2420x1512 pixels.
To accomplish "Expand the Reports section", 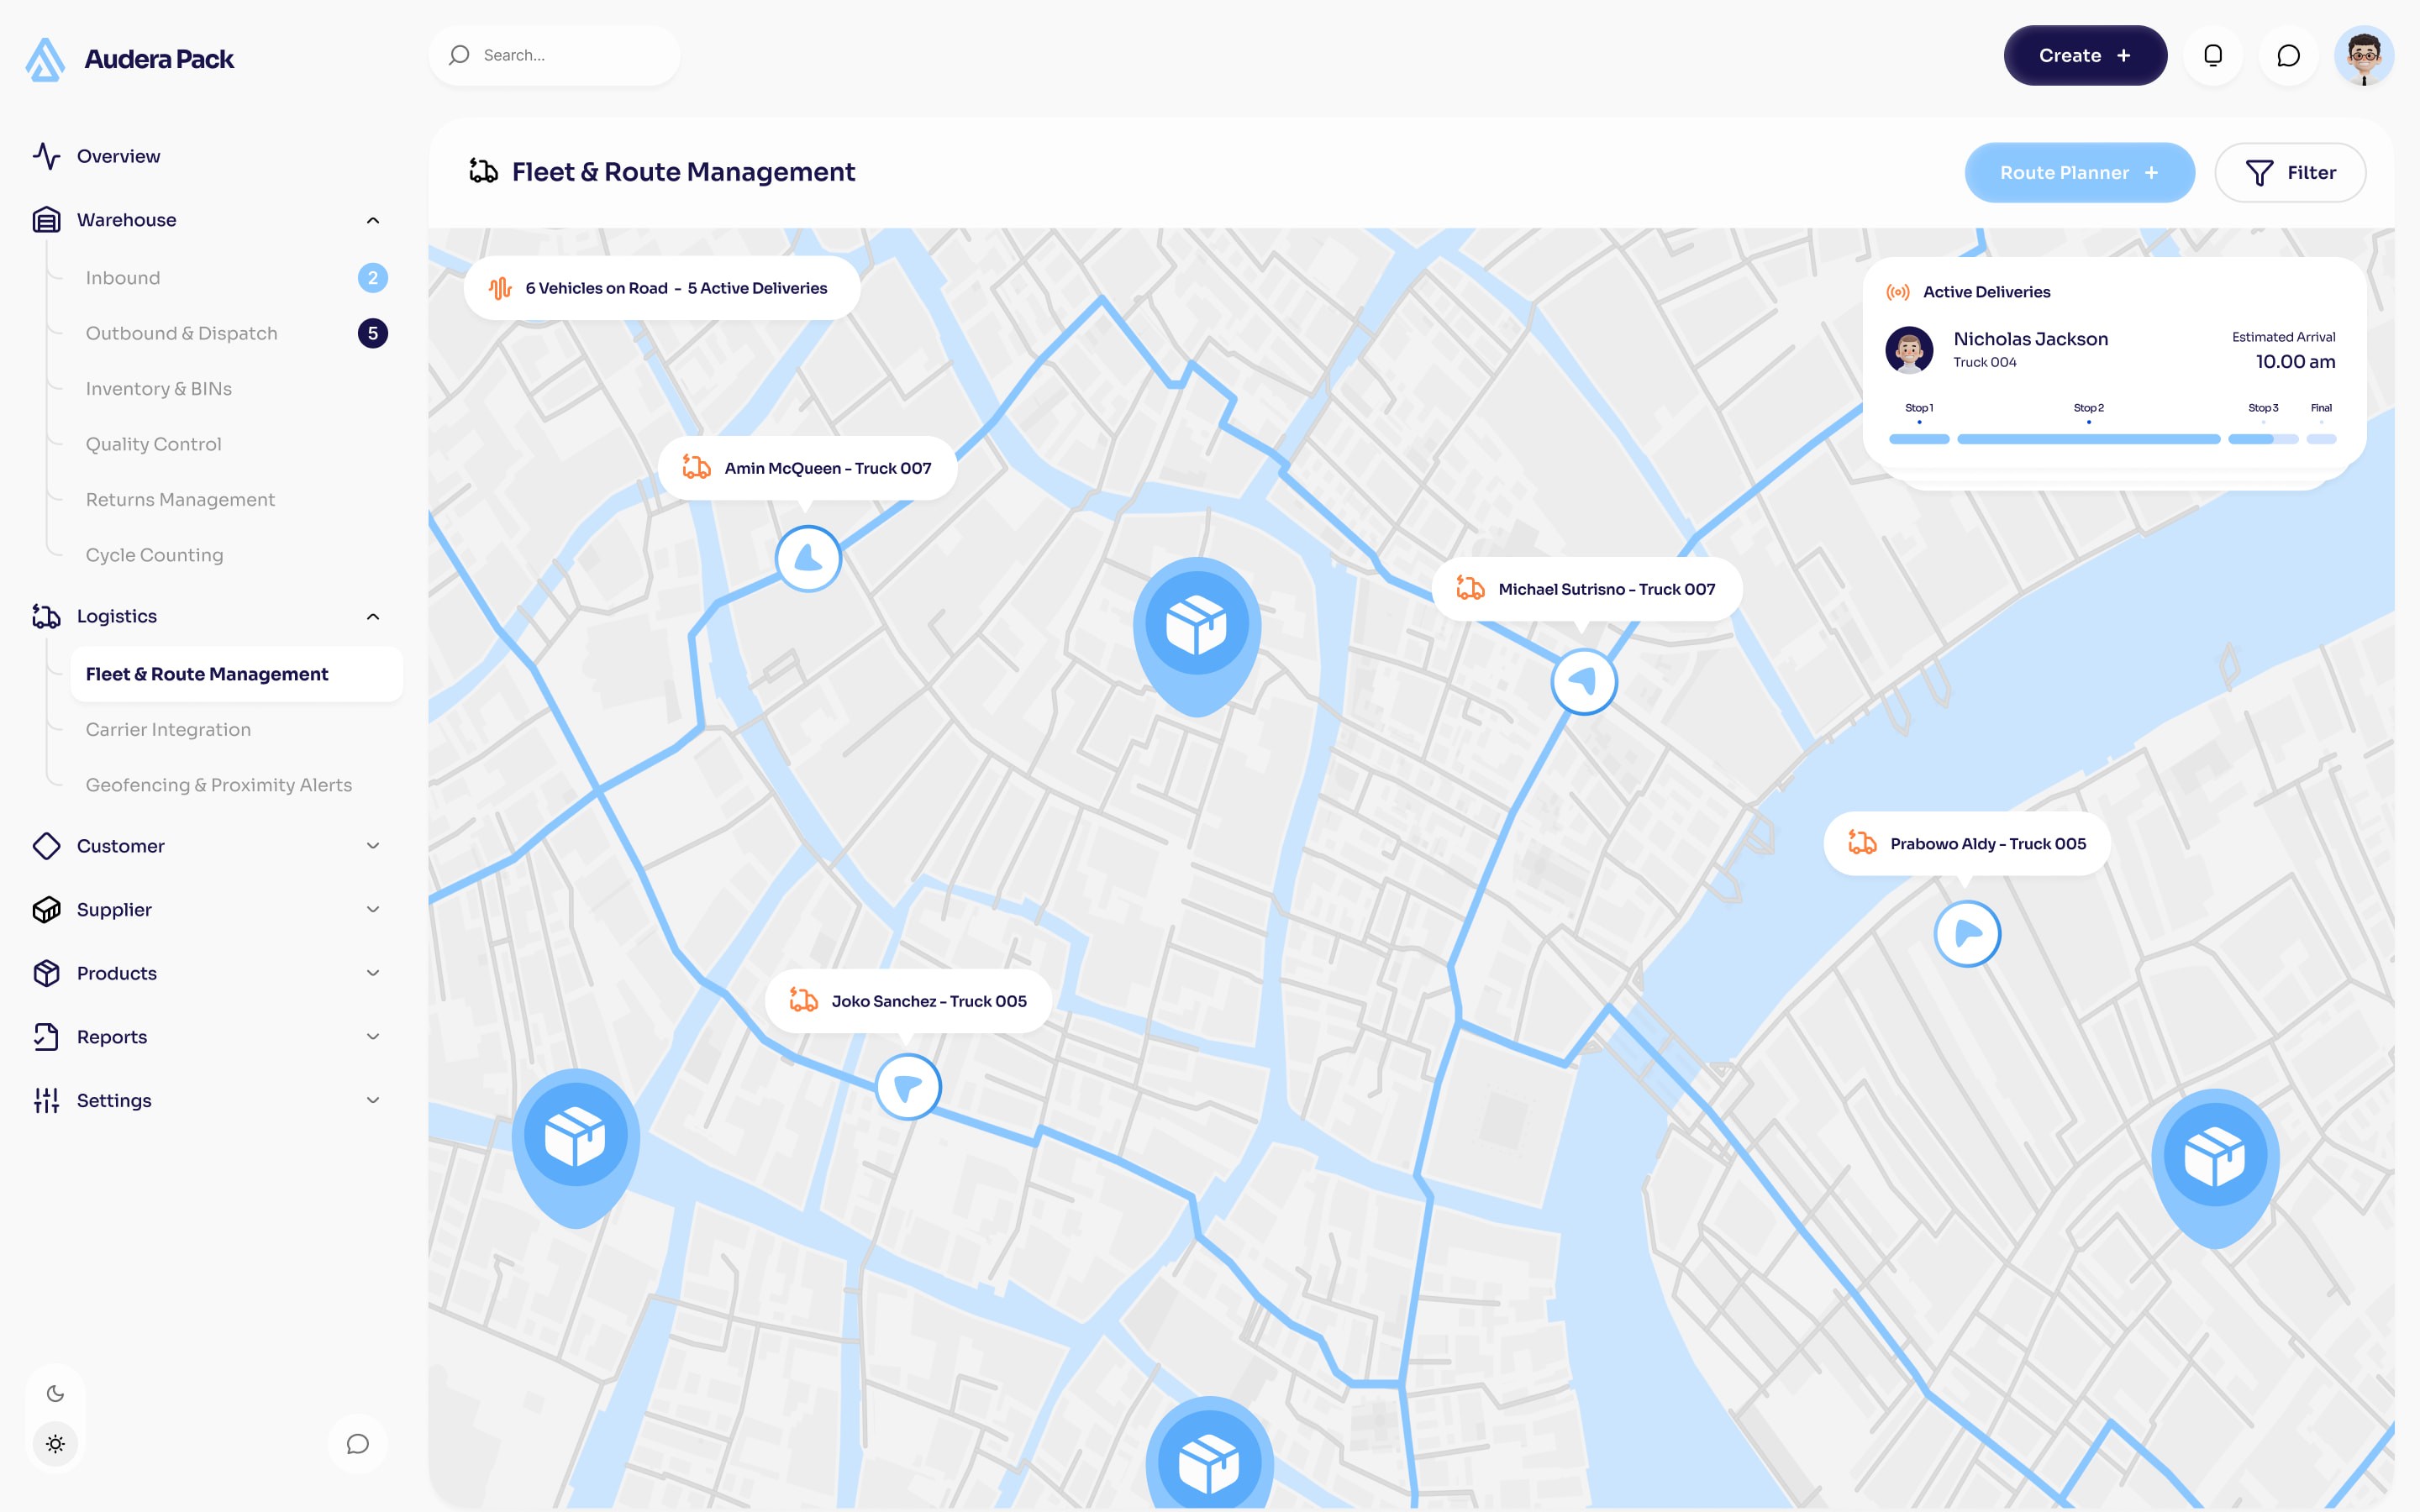I will [x=373, y=1037].
